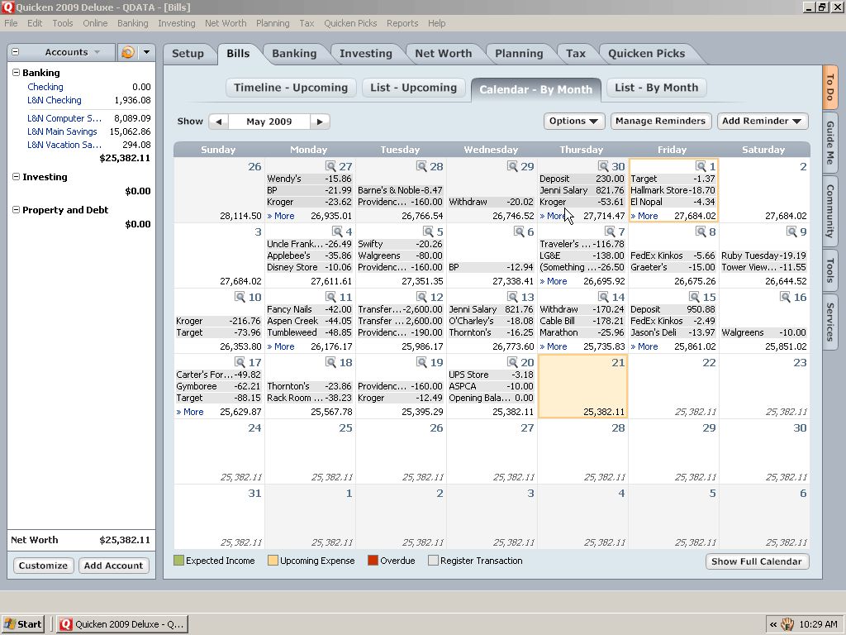View day 18 details via magnifier icon
Viewport: 846px width, 635px height.
330,362
